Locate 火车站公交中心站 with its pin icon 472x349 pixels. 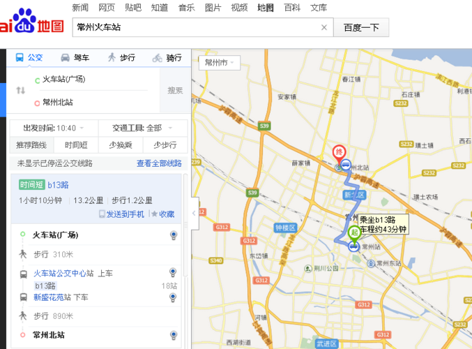[x=173, y=272]
